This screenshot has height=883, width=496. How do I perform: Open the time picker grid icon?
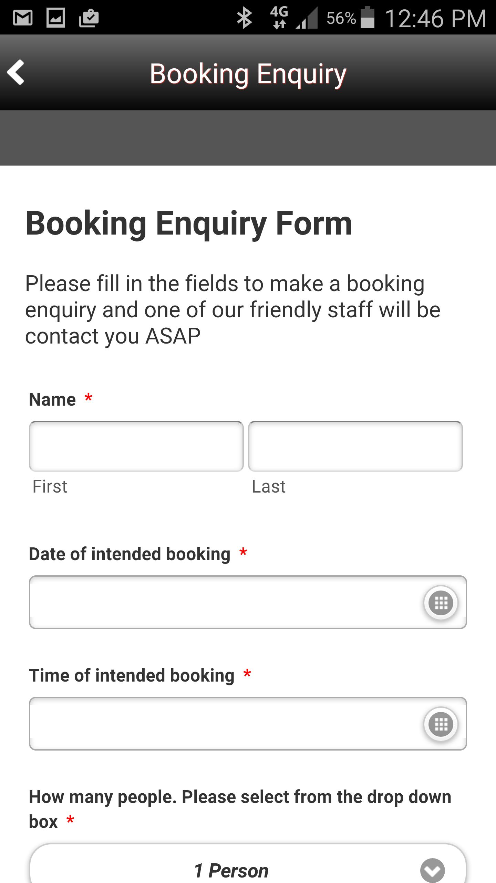(x=441, y=724)
